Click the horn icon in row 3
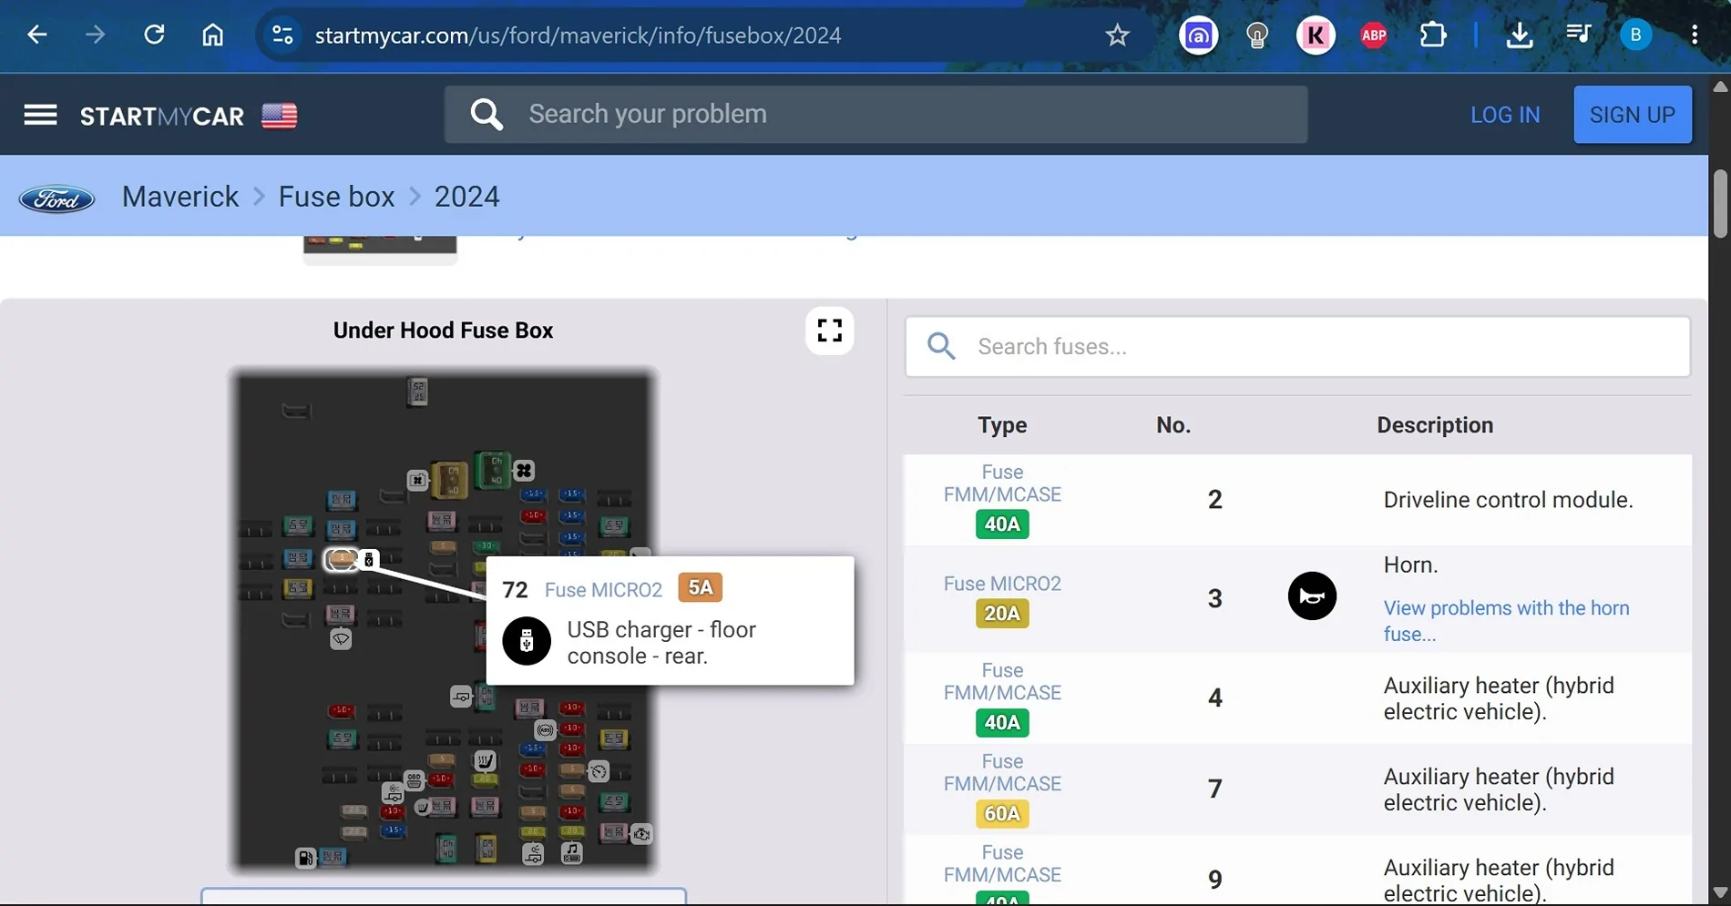 pyautogui.click(x=1312, y=596)
